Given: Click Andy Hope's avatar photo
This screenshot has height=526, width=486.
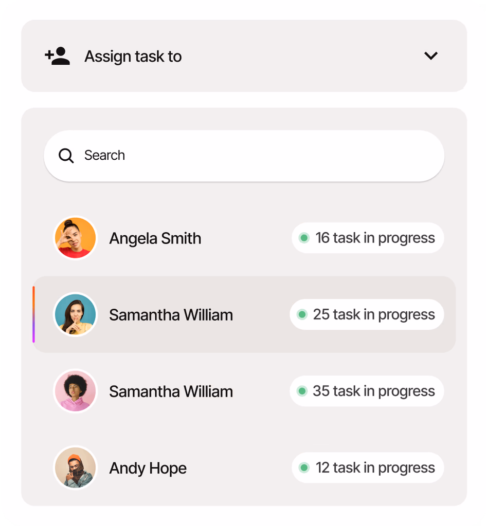Looking at the screenshot, I should pos(76,467).
